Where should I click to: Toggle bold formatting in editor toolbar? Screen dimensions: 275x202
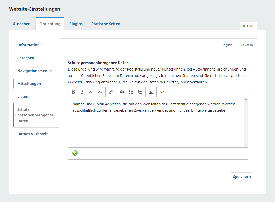click(x=74, y=92)
